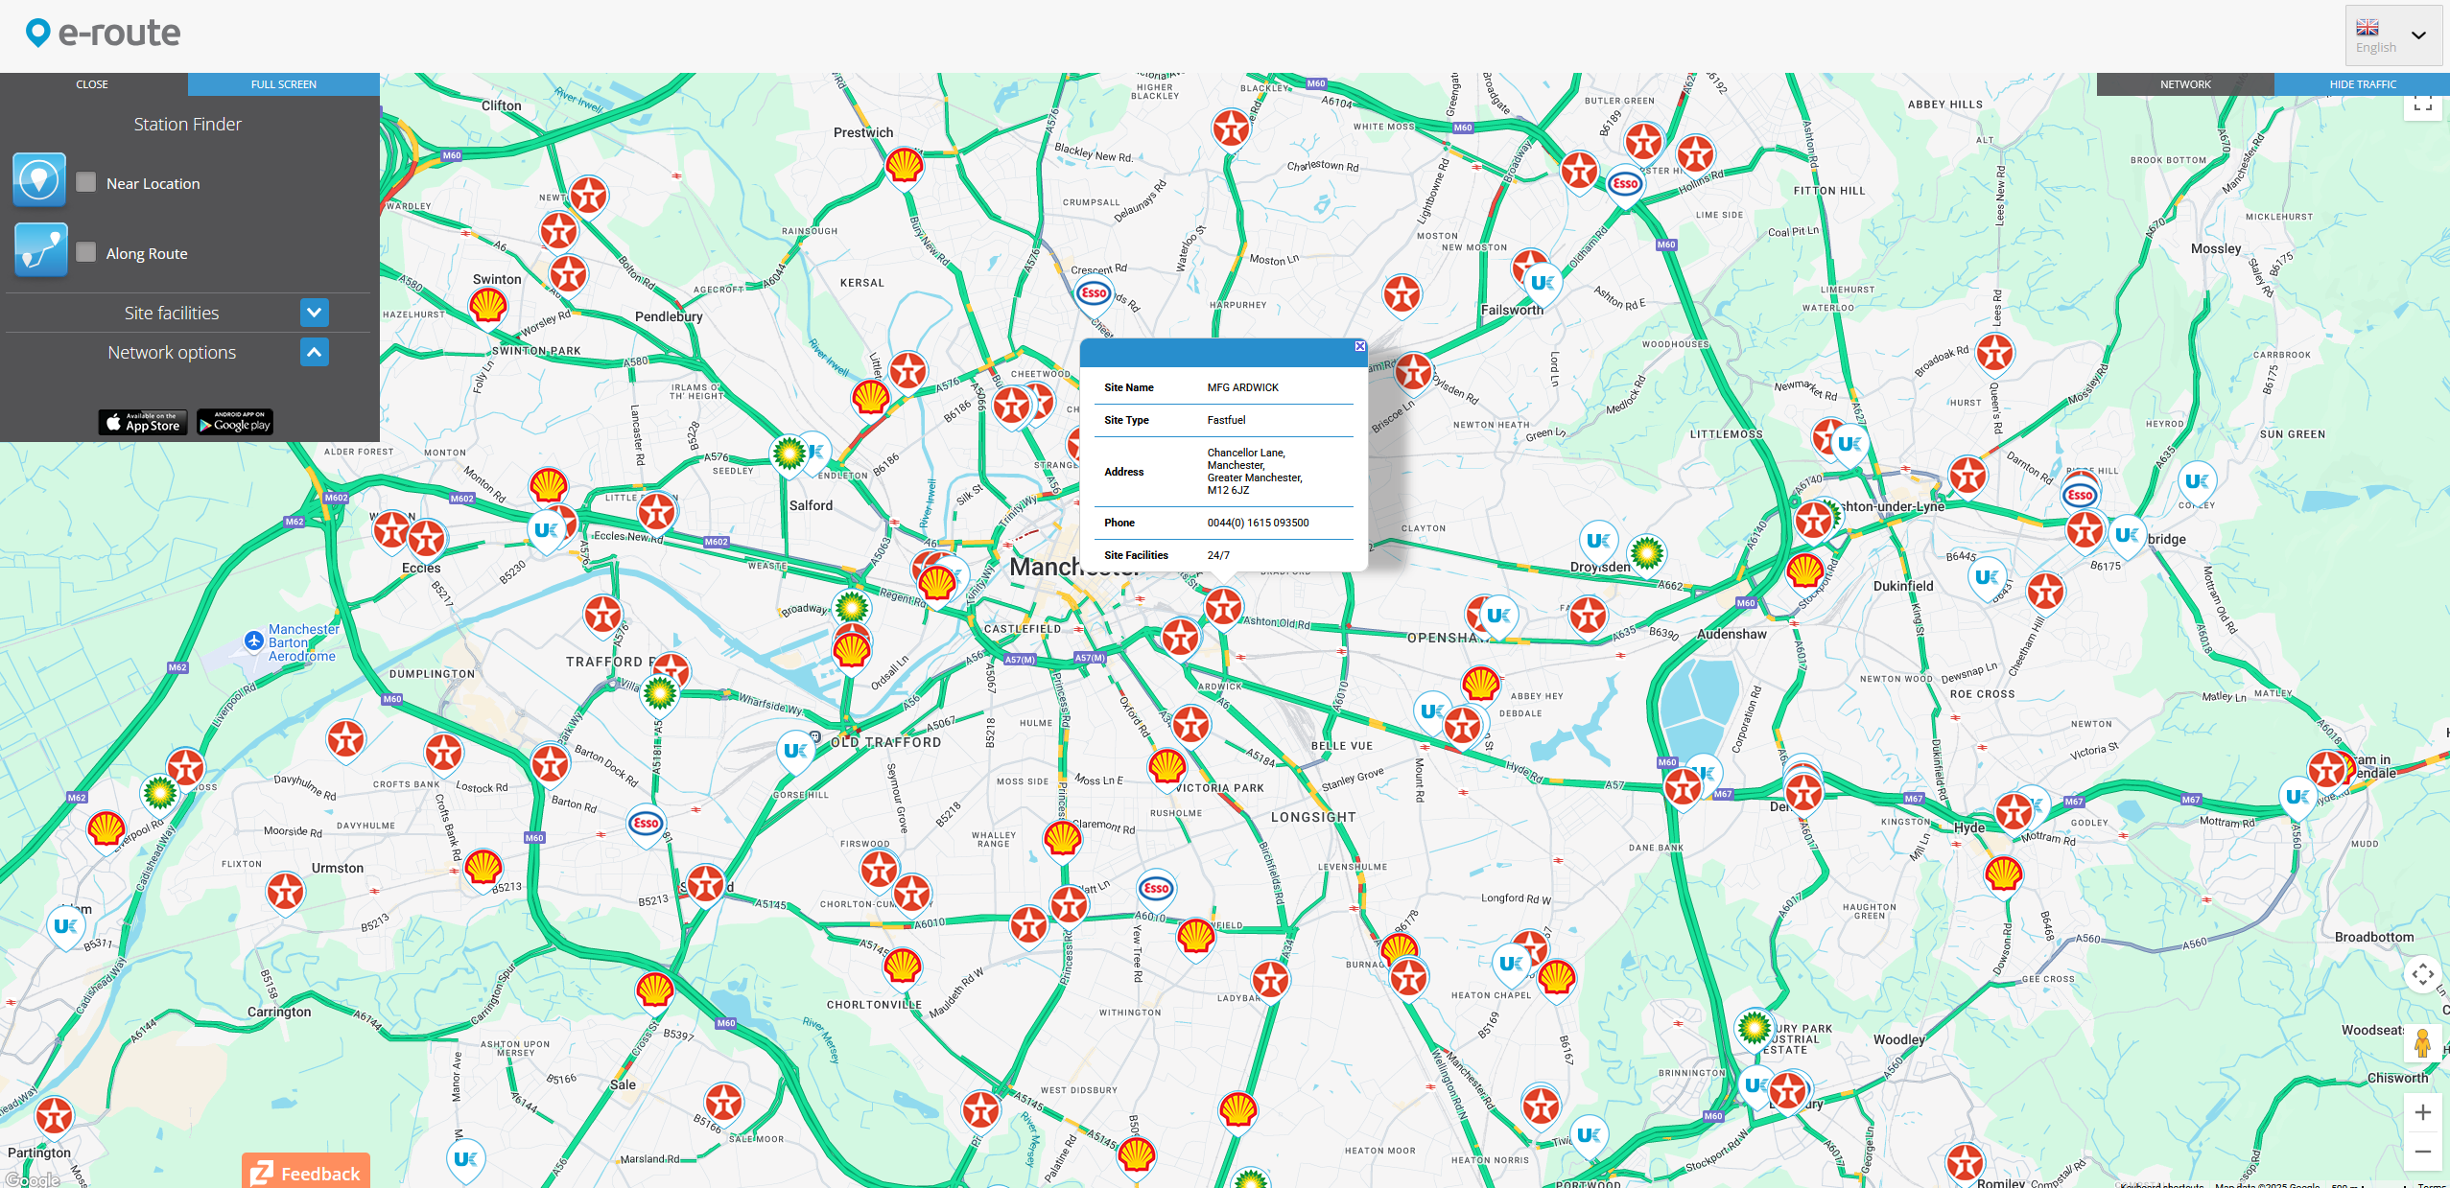This screenshot has width=2450, height=1188.
Task: Click the Google logo on the map
Action: [32, 1179]
